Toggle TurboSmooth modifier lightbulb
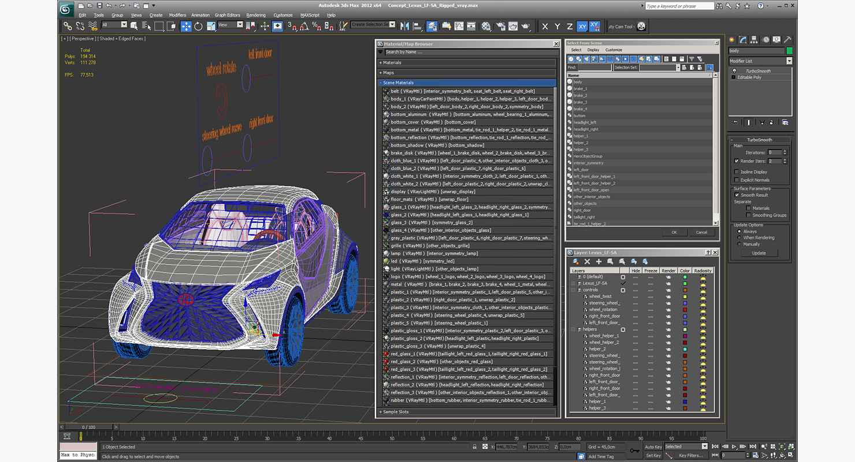 pyautogui.click(x=734, y=71)
